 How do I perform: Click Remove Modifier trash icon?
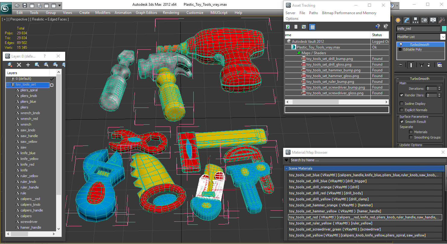pyautogui.click(x=429, y=65)
